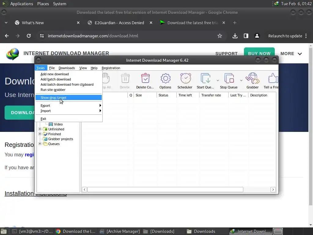Open the Registration menu
313x235 pixels.
tap(111, 68)
